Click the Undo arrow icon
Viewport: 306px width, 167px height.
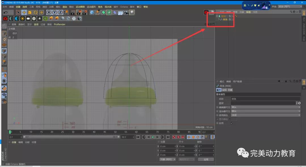5,12
